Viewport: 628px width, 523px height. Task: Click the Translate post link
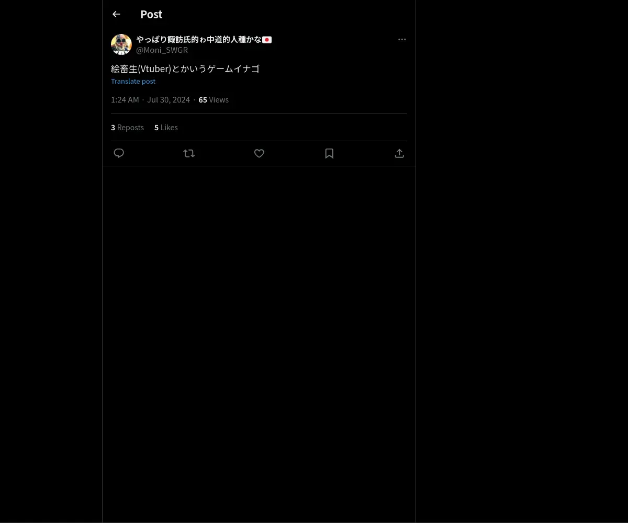click(x=133, y=81)
